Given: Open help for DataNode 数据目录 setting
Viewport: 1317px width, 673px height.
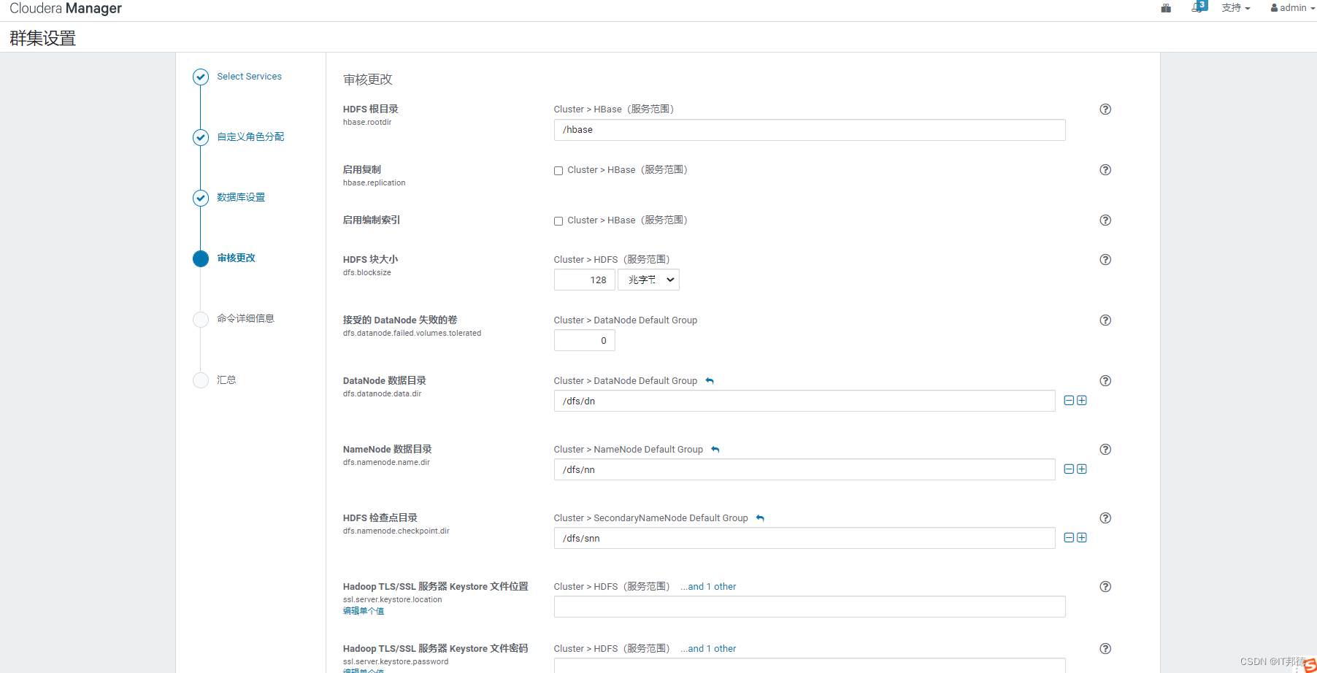Looking at the screenshot, I should pos(1105,381).
